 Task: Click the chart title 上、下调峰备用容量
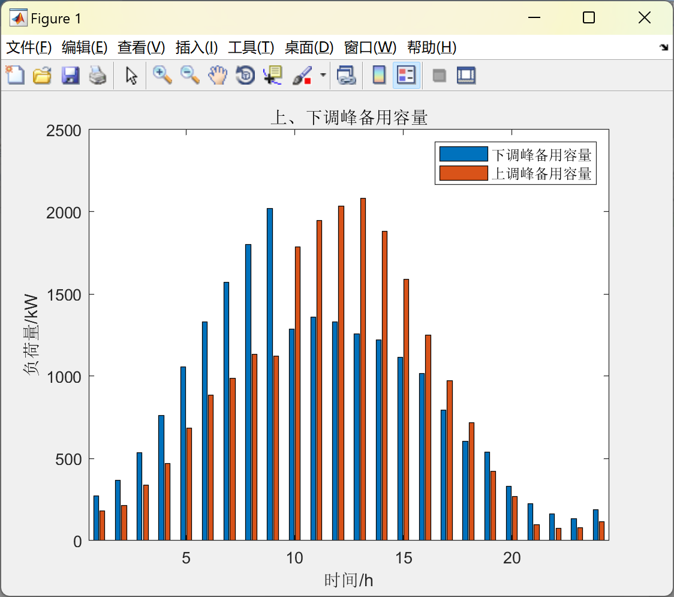click(349, 118)
